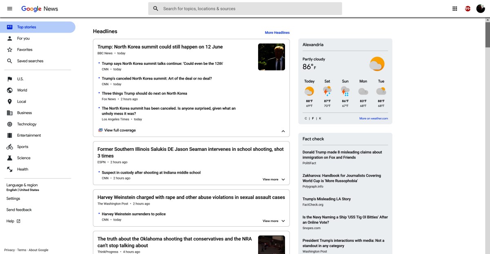Click the search topics input field

point(245,8)
